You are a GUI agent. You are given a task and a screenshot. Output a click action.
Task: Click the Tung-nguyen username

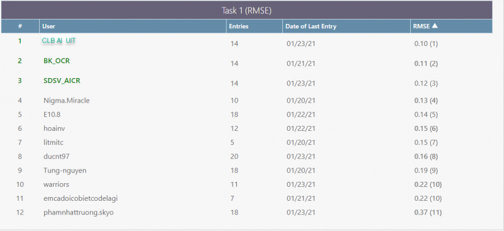point(65,171)
